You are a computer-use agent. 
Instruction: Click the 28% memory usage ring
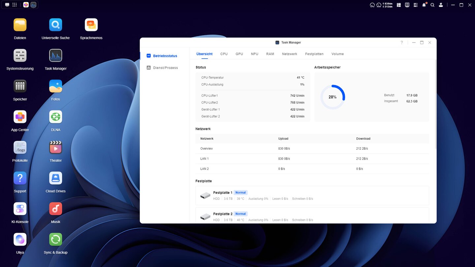point(332,97)
